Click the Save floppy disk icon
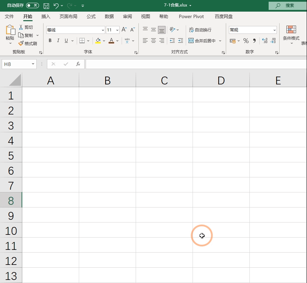 pos(46,6)
